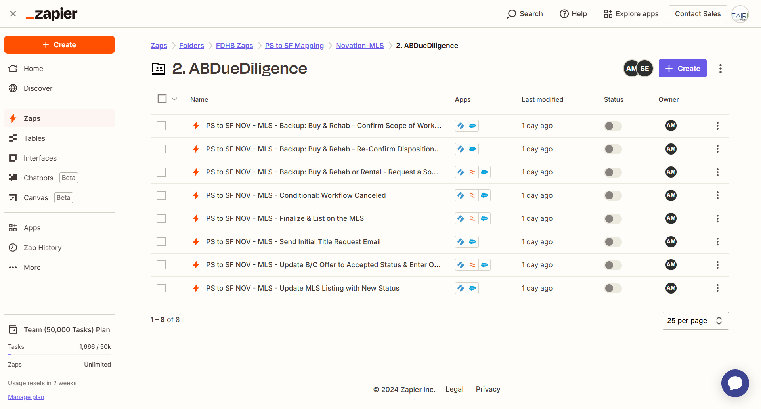Open Discover in sidebar

tap(59, 88)
